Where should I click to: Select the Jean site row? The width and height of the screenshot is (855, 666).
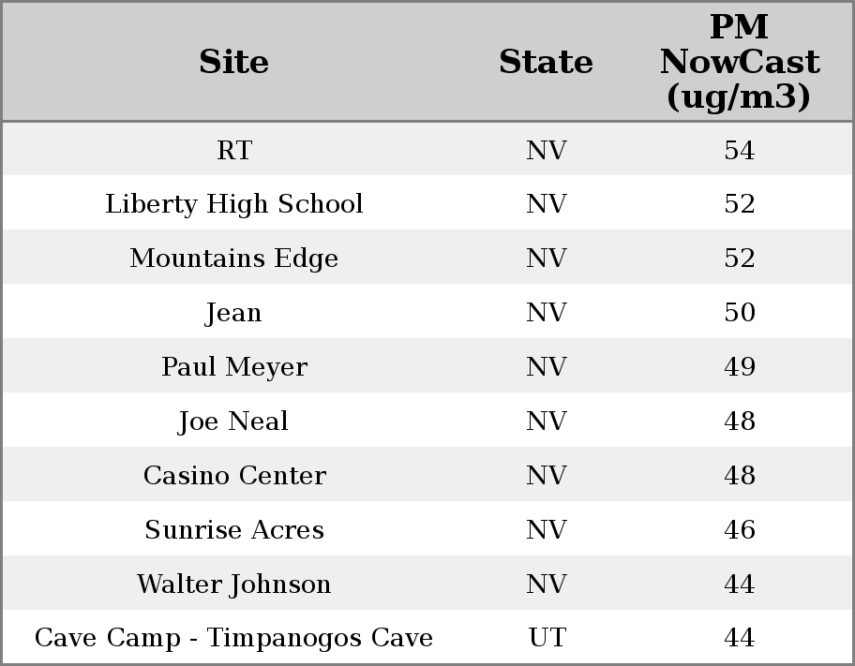(x=233, y=313)
